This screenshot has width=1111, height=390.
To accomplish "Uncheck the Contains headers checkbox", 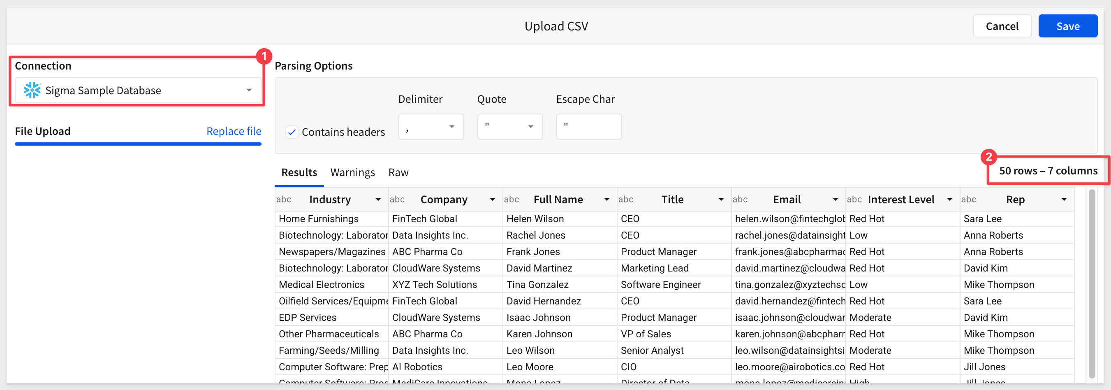I will click(x=292, y=132).
